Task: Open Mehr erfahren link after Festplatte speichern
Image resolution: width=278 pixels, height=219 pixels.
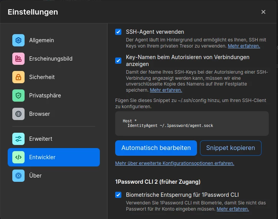Action: coord(166,90)
